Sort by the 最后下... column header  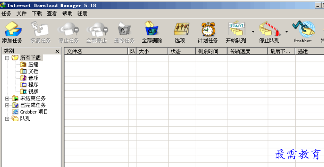pos(282,52)
